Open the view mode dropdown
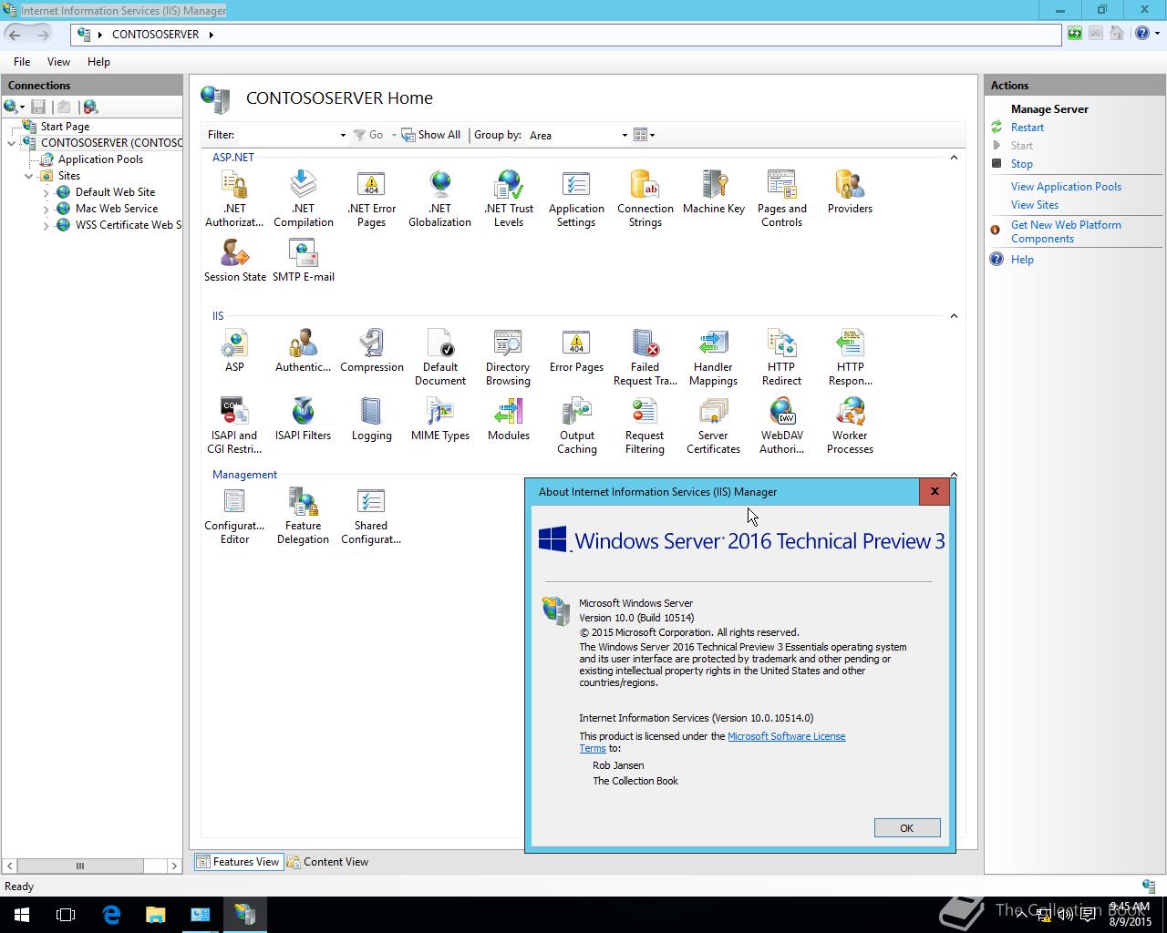Screen dimensions: 1167x933 (644, 135)
